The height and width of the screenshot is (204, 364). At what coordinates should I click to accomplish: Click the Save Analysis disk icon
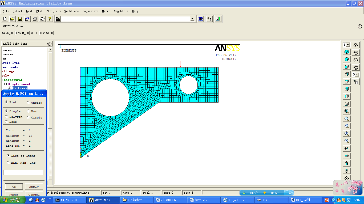20,19
